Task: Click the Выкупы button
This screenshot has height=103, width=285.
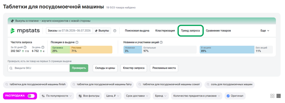Action: [102, 31]
